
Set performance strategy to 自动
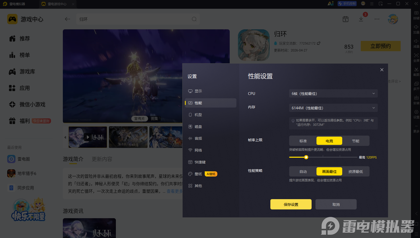[303, 172]
